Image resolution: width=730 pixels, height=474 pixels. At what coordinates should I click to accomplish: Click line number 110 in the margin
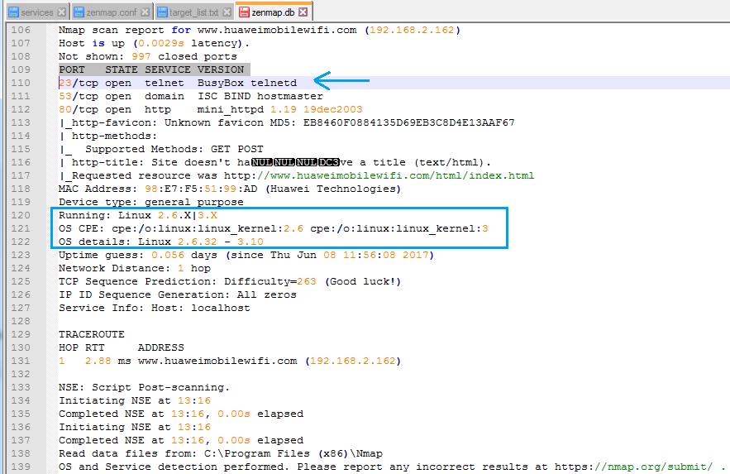click(21, 83)
